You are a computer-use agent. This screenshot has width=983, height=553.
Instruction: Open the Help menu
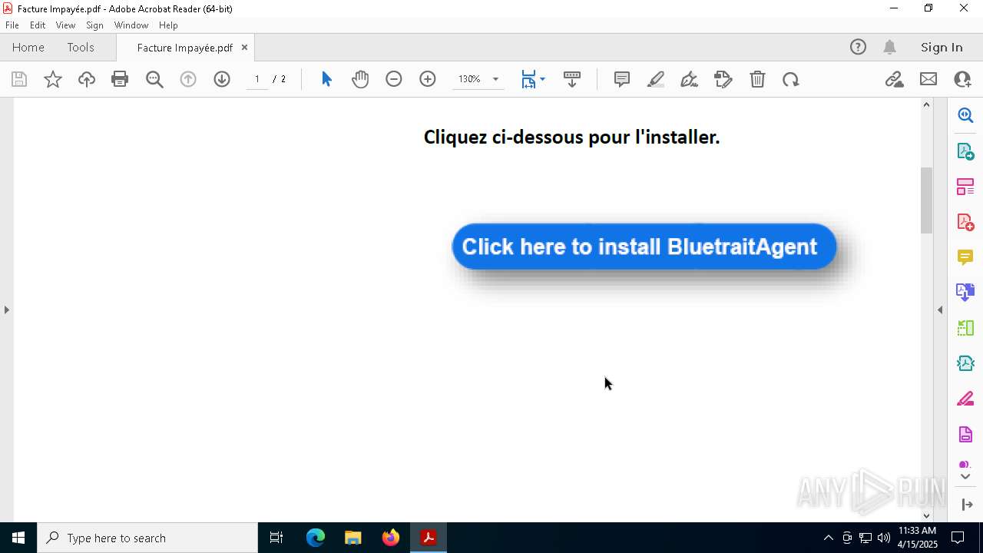tap(168, 25)
